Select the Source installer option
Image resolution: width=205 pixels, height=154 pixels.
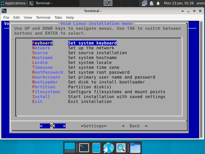tap(40, 53)
